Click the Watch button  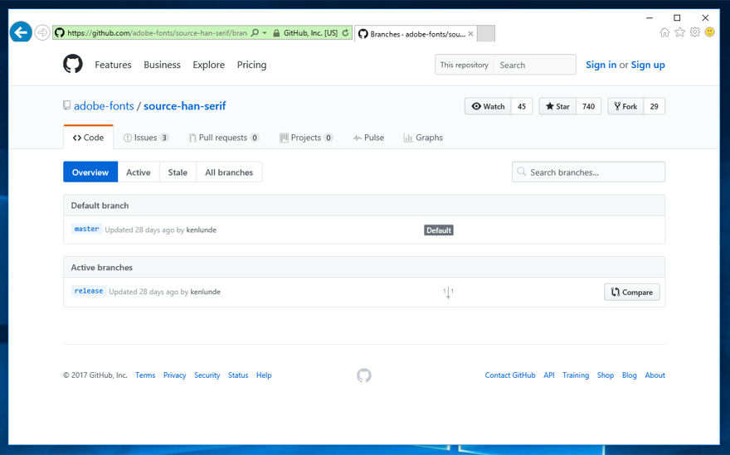tap(488, 106)
